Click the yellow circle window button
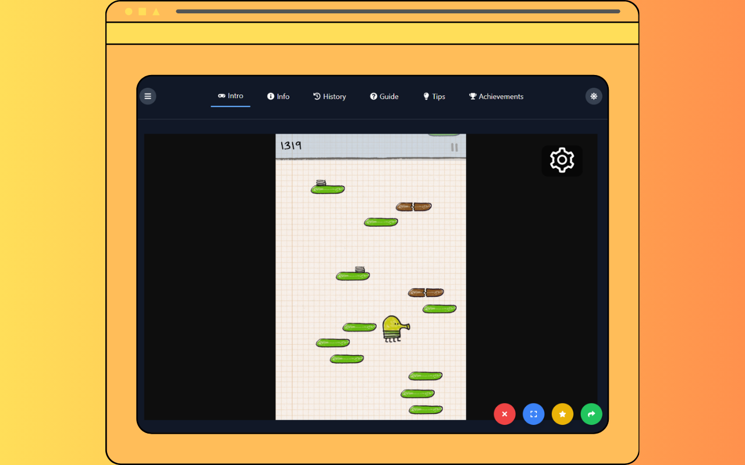 click(x=129, y=12)
